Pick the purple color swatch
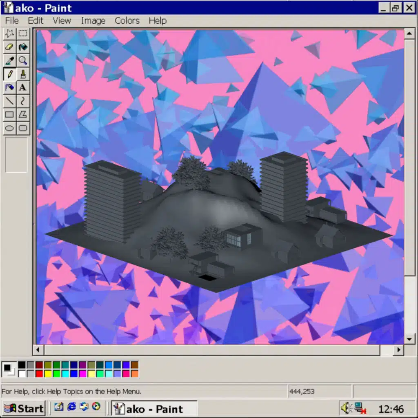The height and width of the screenshot is (418, 418). 82,365
